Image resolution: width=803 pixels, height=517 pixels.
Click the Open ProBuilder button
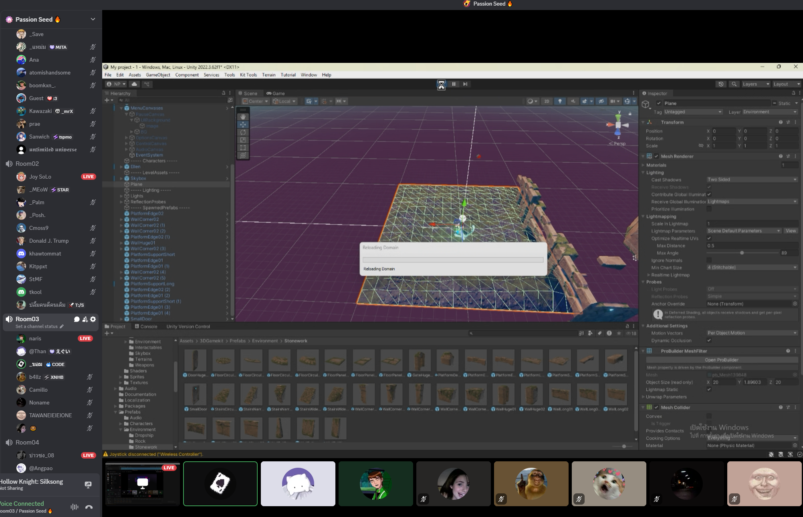(x=721, y=360)
